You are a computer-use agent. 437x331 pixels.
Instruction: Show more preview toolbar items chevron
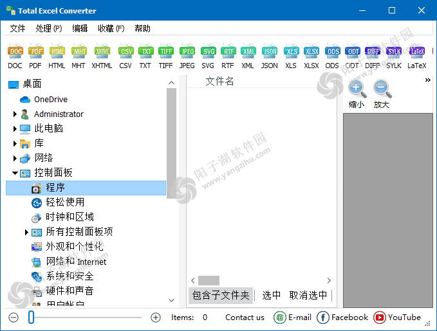427,80
